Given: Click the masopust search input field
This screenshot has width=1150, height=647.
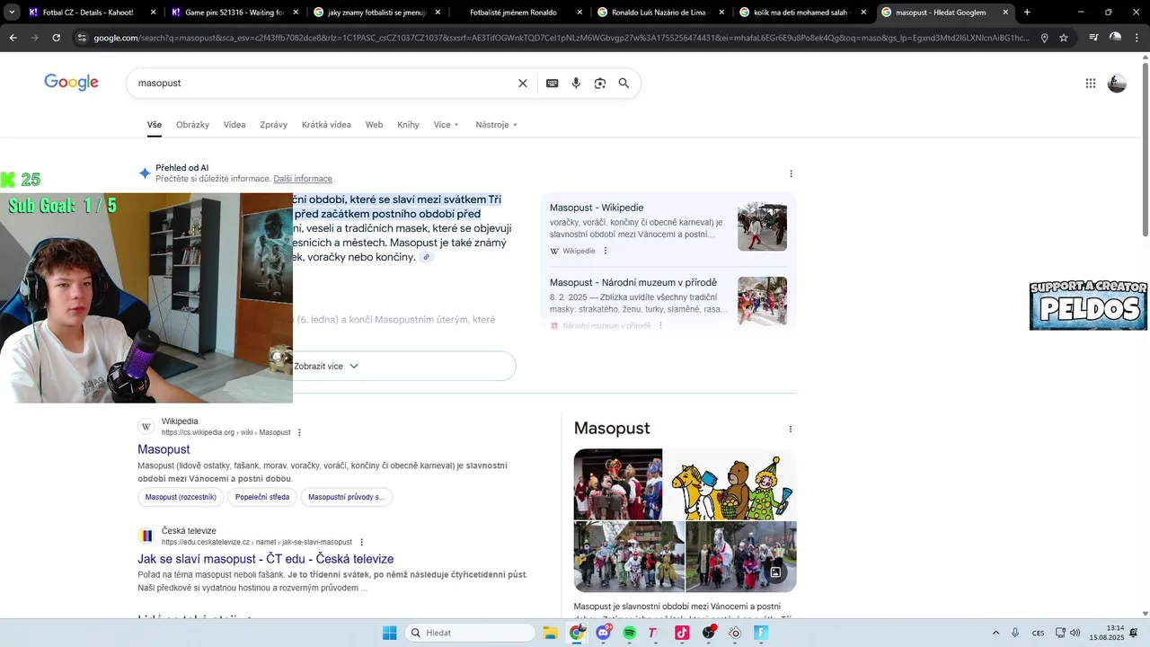Looking at the screenshot, I should (323, 83).
